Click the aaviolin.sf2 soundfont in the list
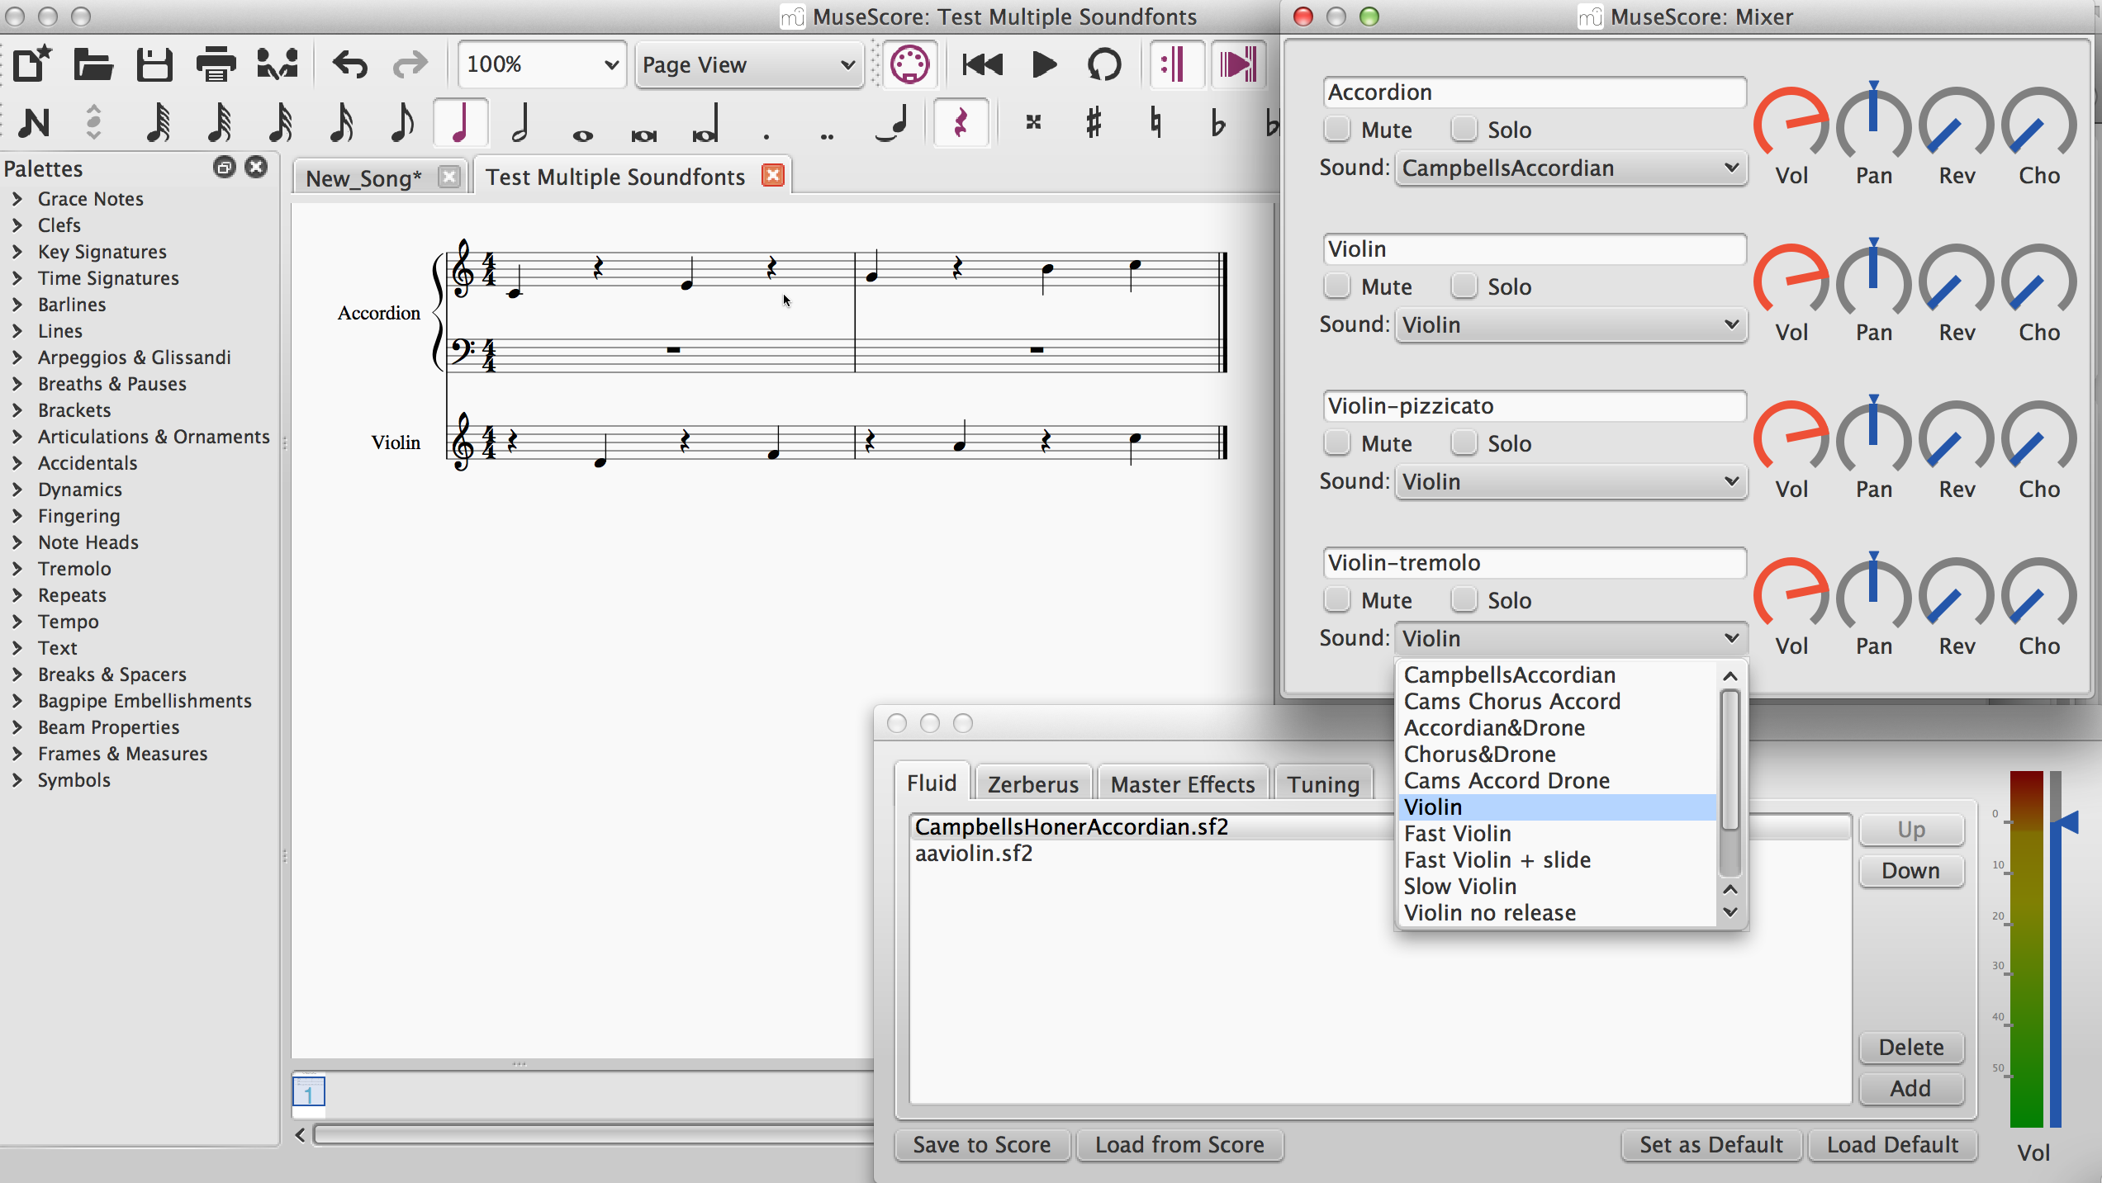The height and width of the screenshot is (1183, 2102). click(973, 854)
